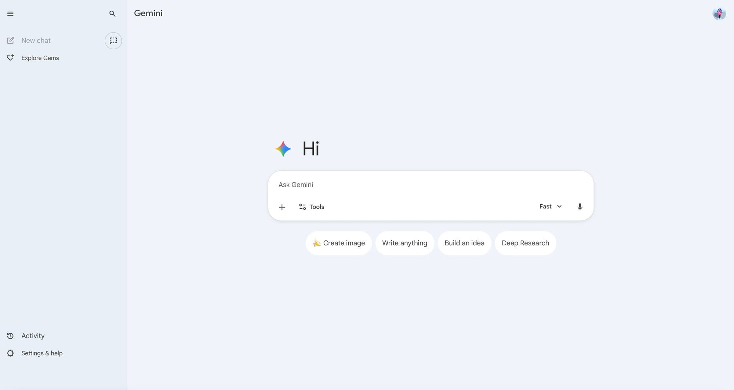734x390 pixels.
Task: Open the Activity history icon
Action: tap(10, 336)
